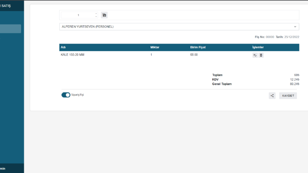This screenshot has height=173, width=308.
Task: Click the Tarih 25/12/2022 value
Action: 292,37
